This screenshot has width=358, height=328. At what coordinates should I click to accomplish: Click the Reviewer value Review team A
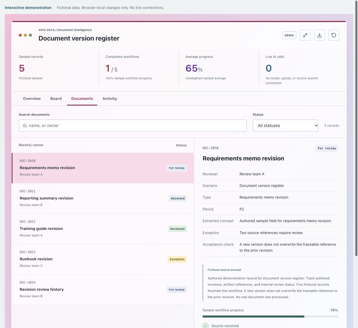tap(252, 174)
